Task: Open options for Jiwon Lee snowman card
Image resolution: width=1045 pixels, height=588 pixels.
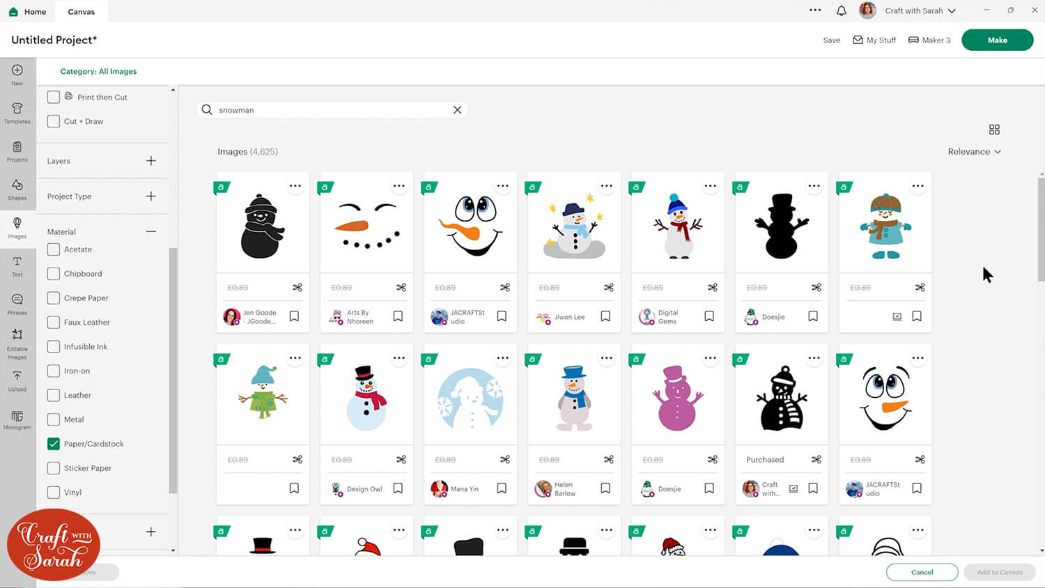Action: click(x=607, y=186)
